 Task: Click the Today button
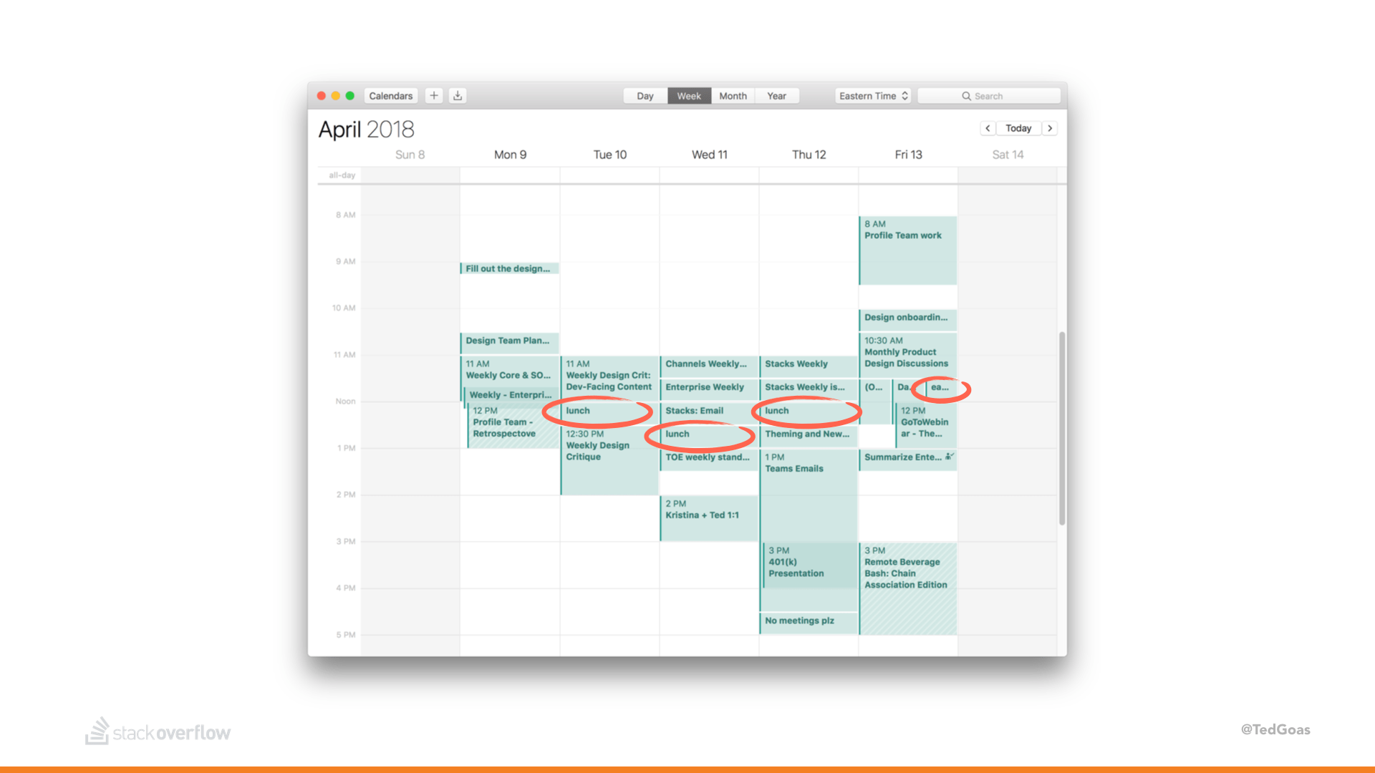(x=1019, y=127)
